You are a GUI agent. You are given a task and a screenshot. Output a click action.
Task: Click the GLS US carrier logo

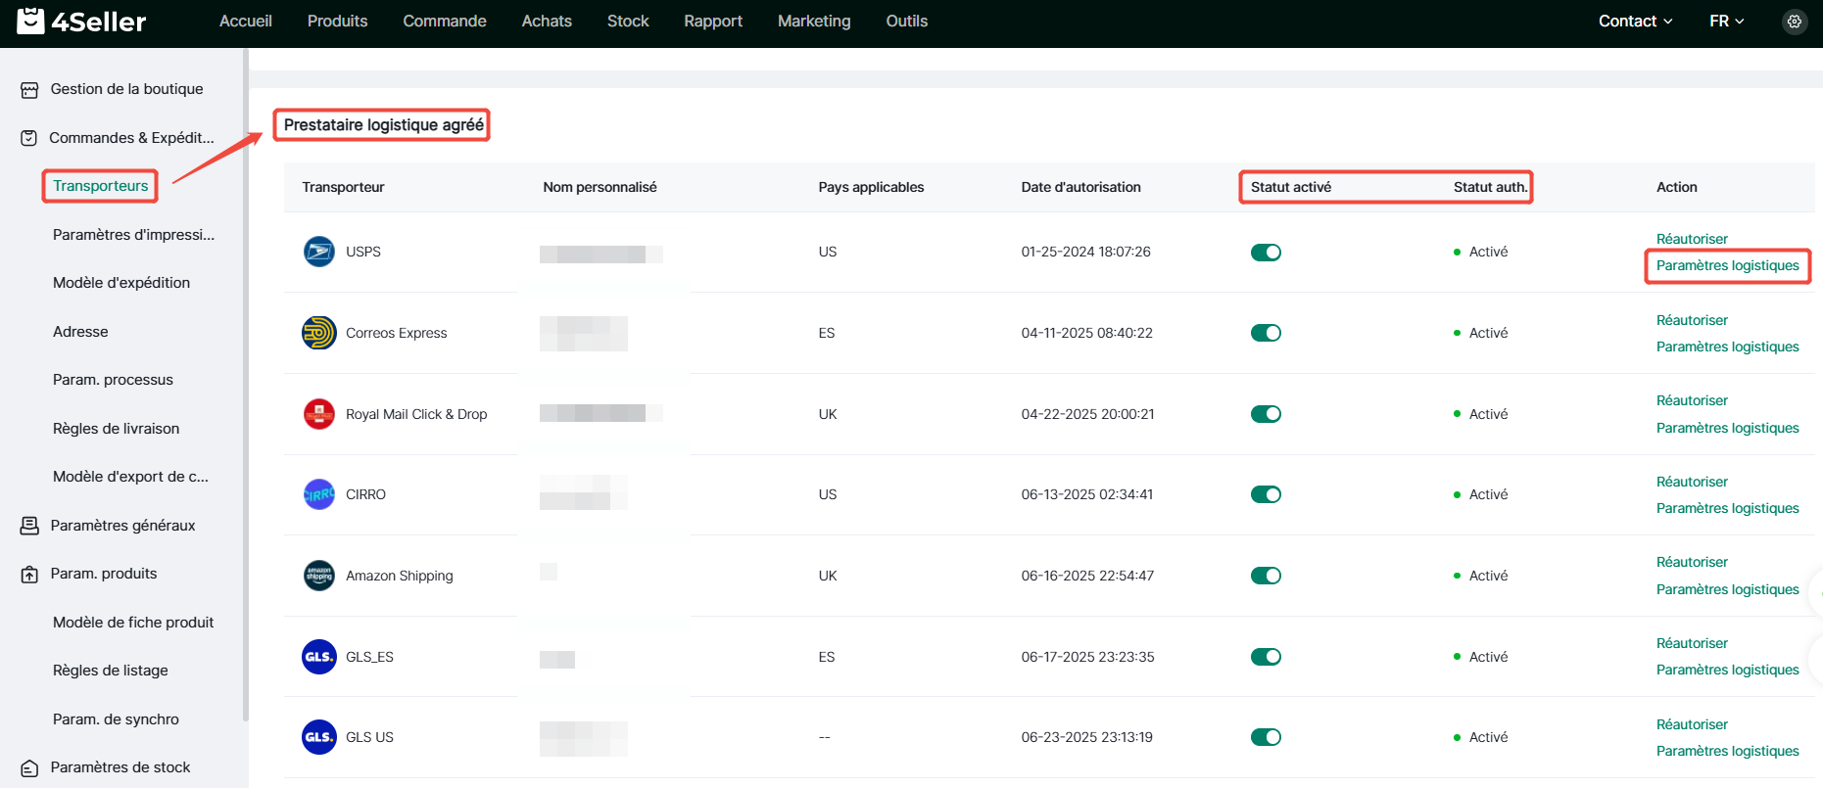[x=319, y=737]
